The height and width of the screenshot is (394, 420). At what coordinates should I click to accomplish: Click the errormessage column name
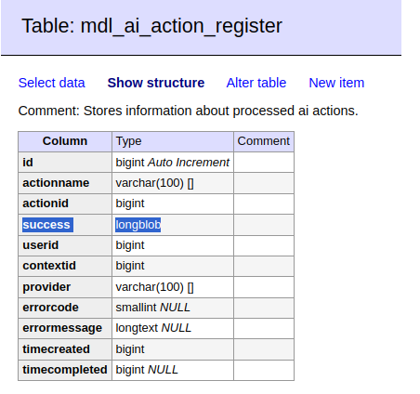point(62,328)
